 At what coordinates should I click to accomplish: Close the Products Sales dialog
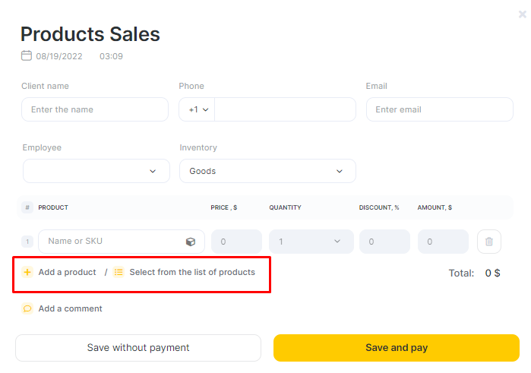[523, 14]
